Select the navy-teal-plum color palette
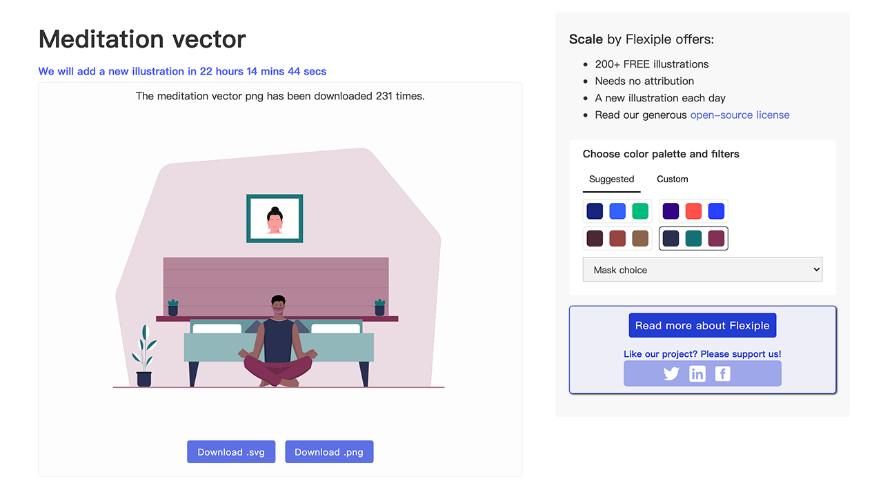Image resolution: width=883 pixels, height=497 pixels. coord(693,239)
